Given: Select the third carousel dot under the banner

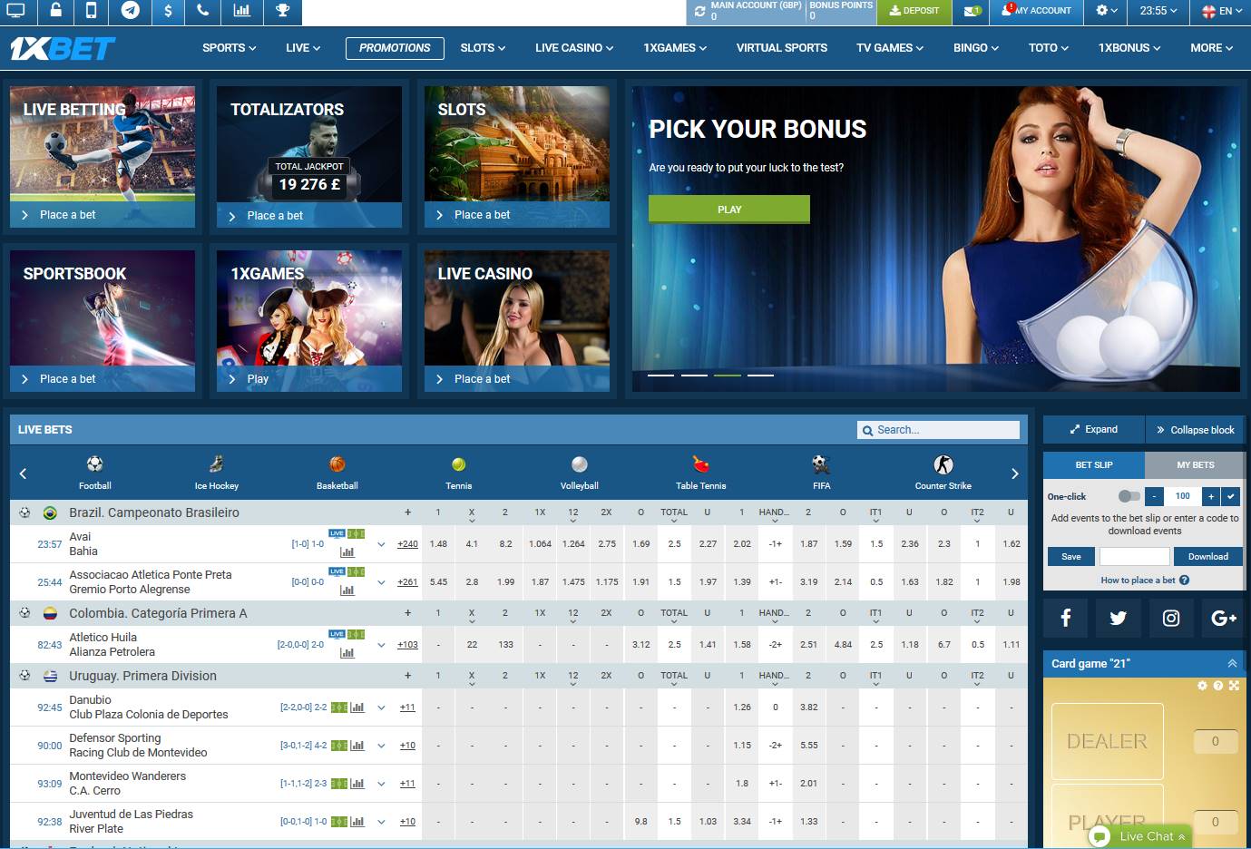Looking at the screenshot, I should point(727,374).
